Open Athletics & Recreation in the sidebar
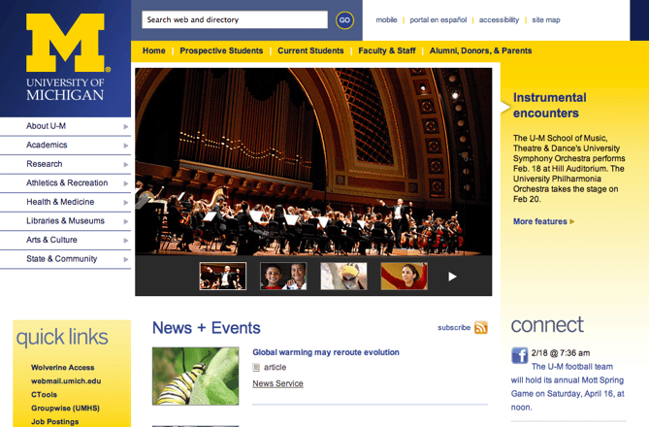The height and width of the screenshot is (427, 649). [67, 183]
